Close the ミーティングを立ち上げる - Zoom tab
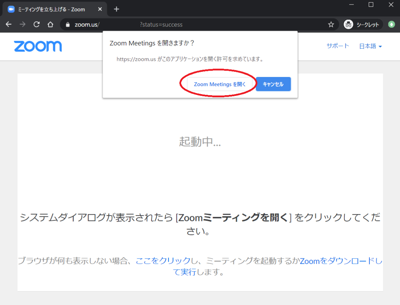Image resolution: width=400 pixels, height=305 pixels. (x=100, y=9)
